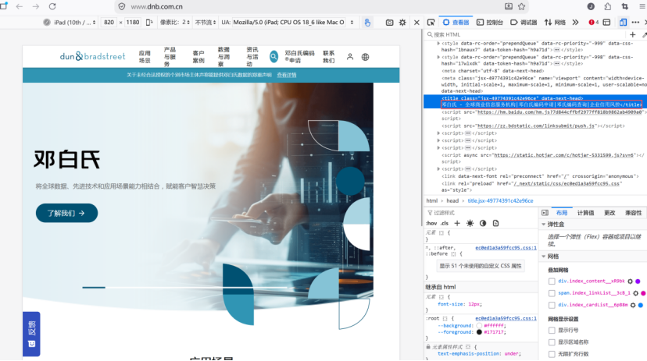Enable 显示区域名称 checkbox
Screen dimensions: 647x361
coord(552,342)
